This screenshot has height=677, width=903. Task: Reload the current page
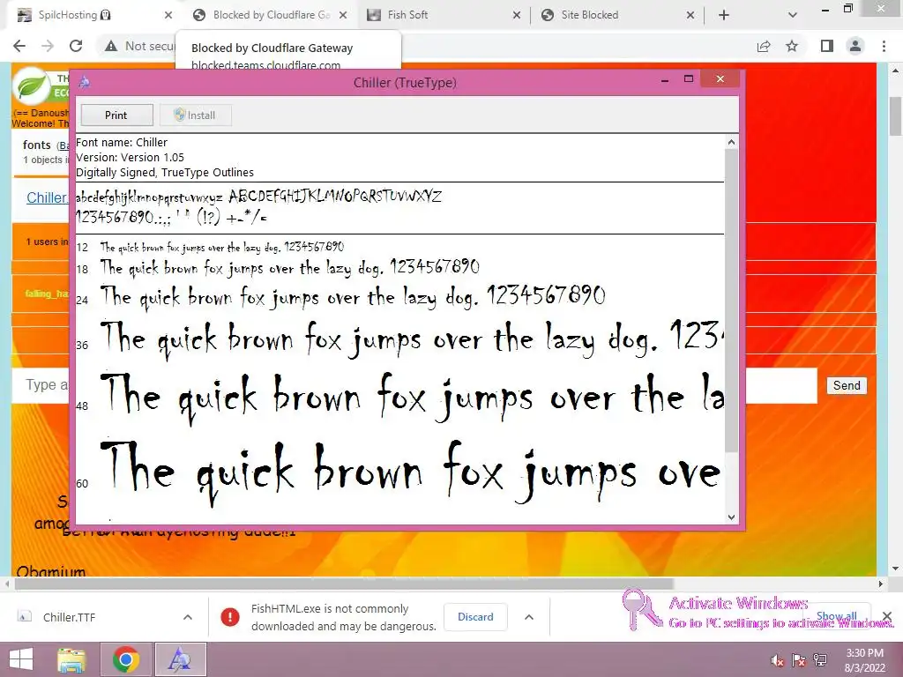click(x=76, y=46)
